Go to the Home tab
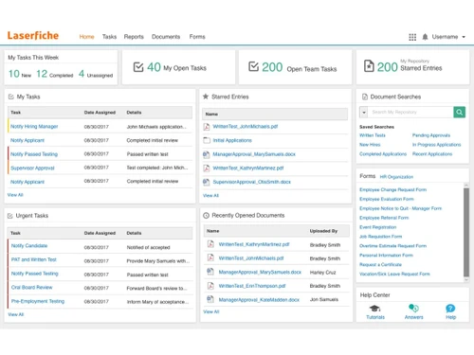Screen dimensions: 474x355 [86, 37]
